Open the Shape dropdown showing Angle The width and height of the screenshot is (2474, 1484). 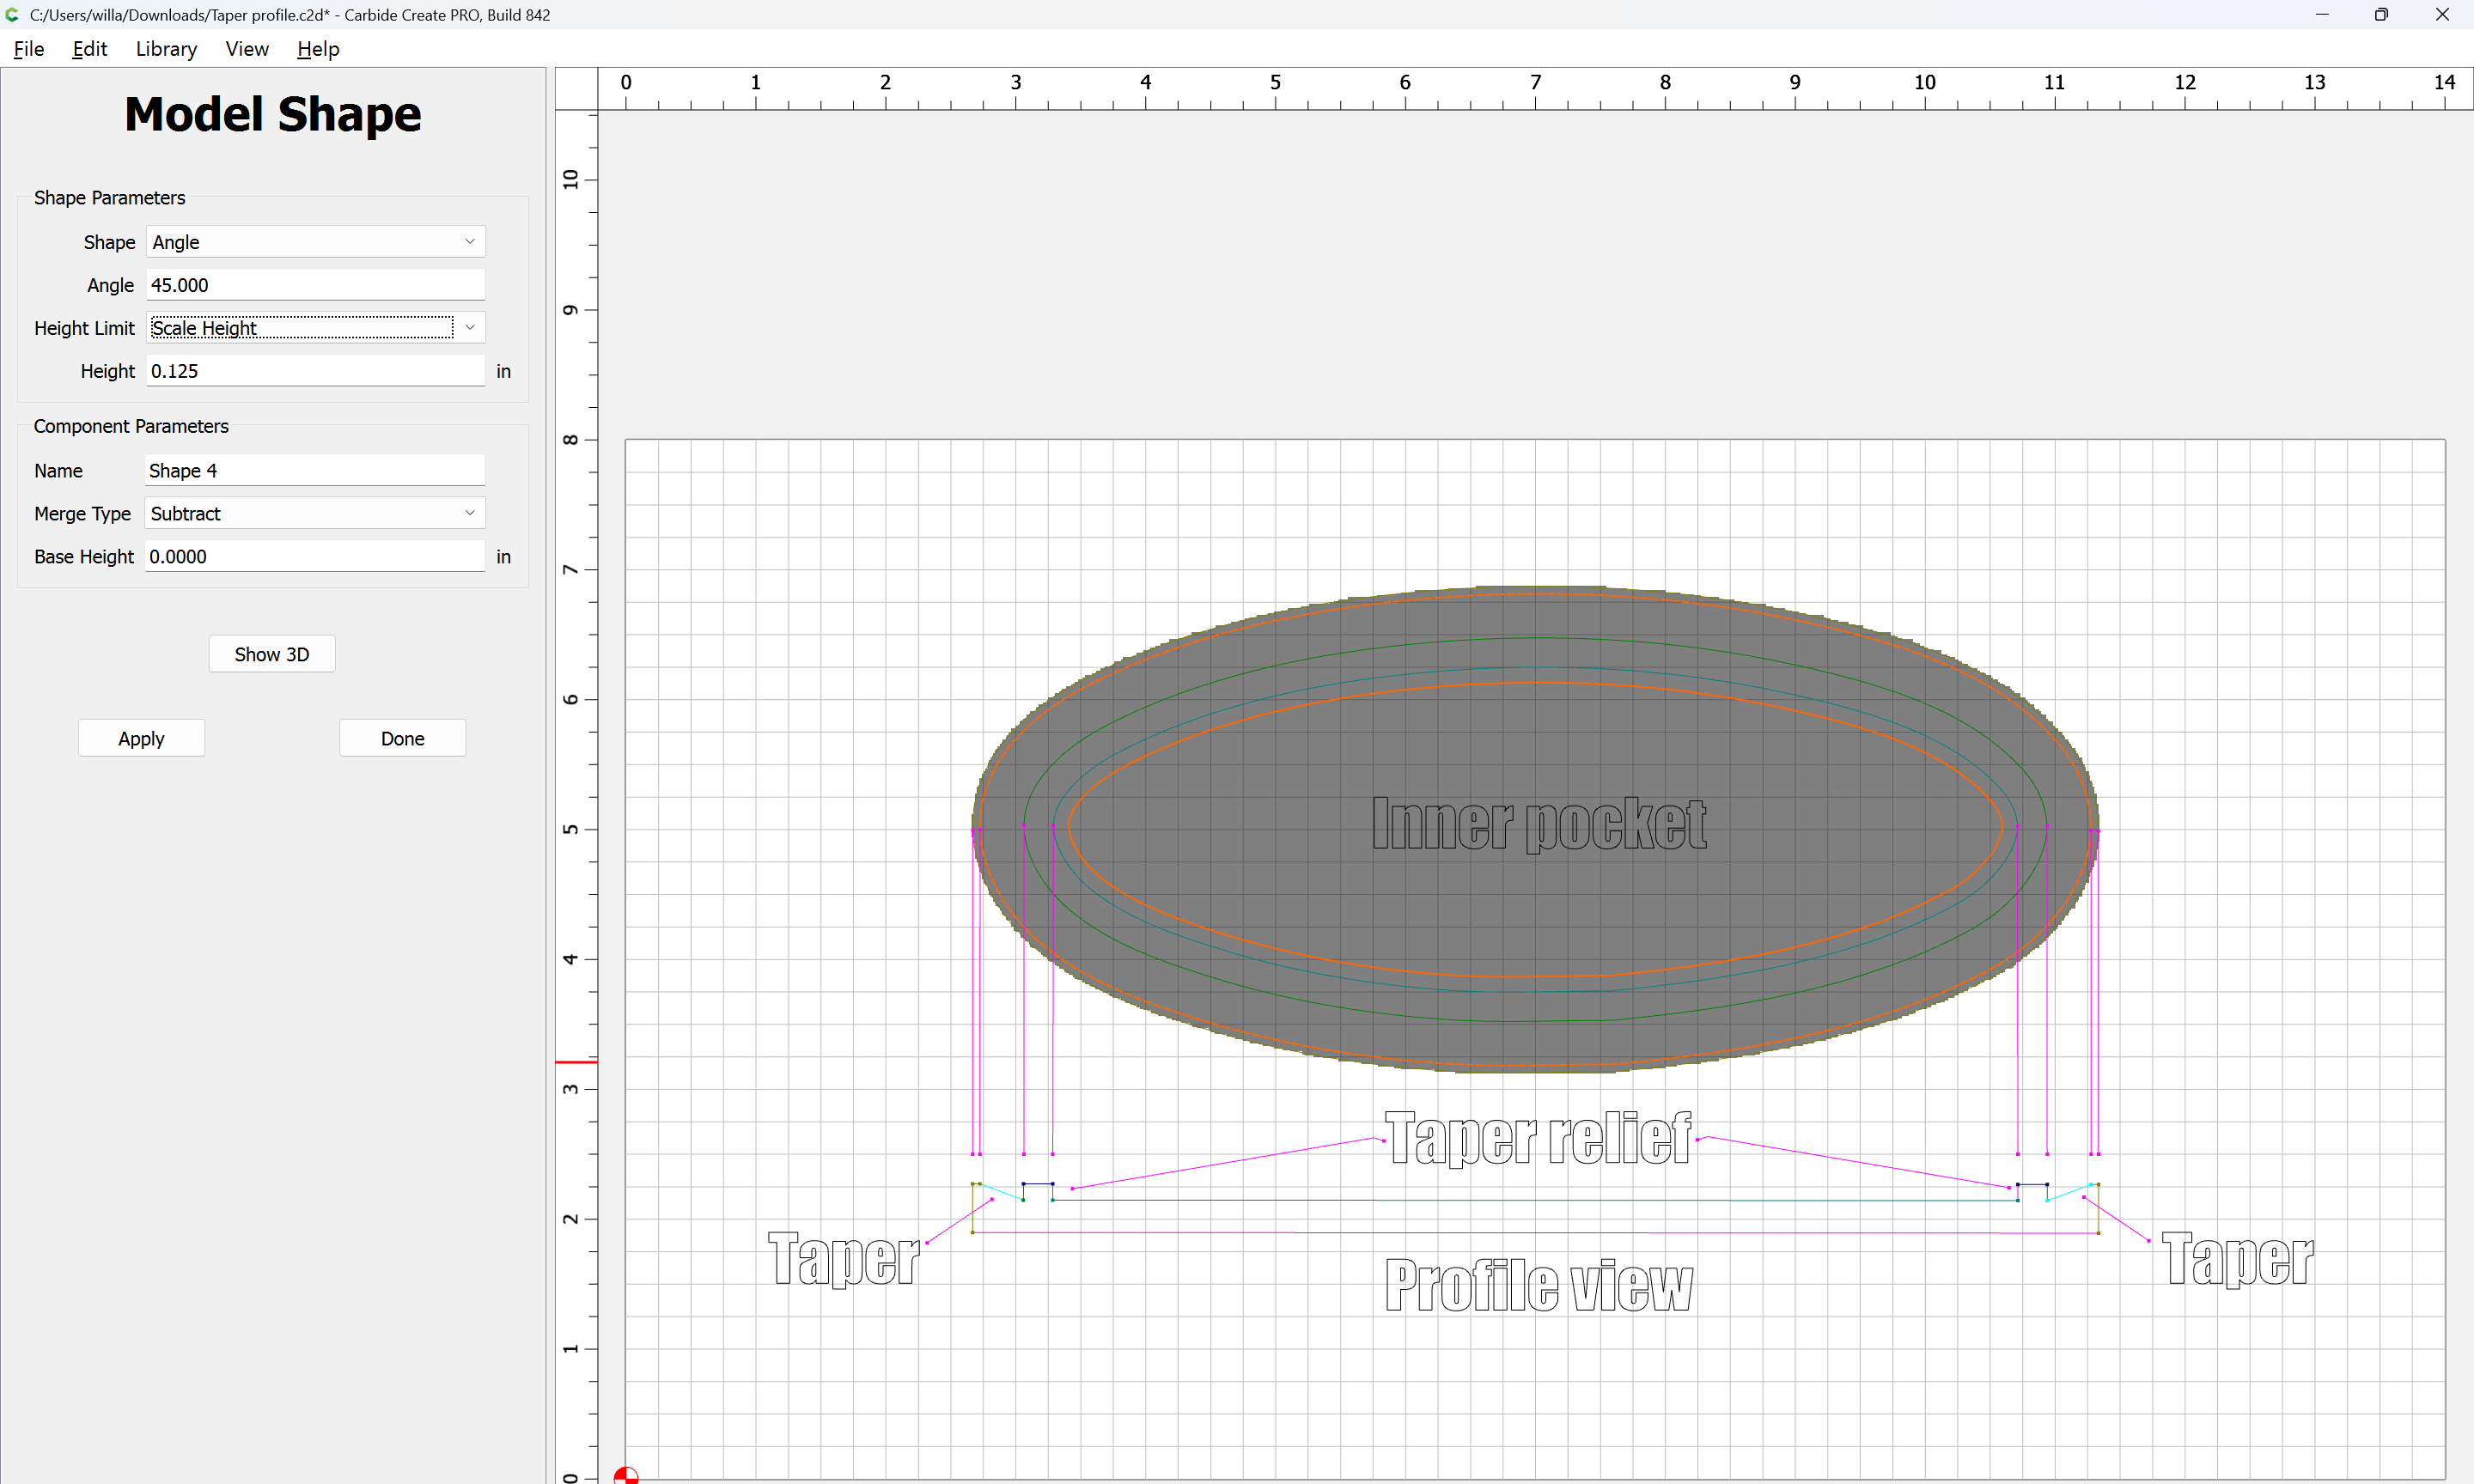pyautogui.click(x=315, y=242)
